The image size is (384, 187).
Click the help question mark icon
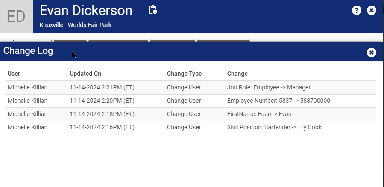tap(356, 10)
